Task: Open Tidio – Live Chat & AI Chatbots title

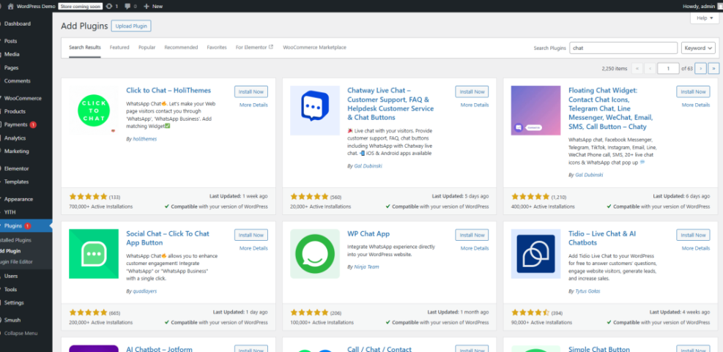Action: (602, 238)
